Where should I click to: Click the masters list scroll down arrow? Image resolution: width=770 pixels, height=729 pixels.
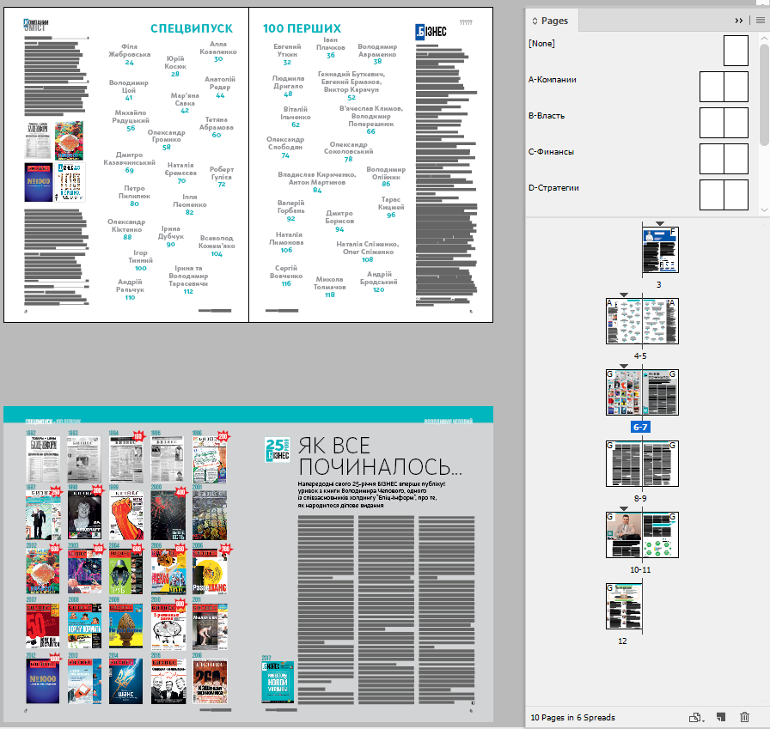click(764, 210)
